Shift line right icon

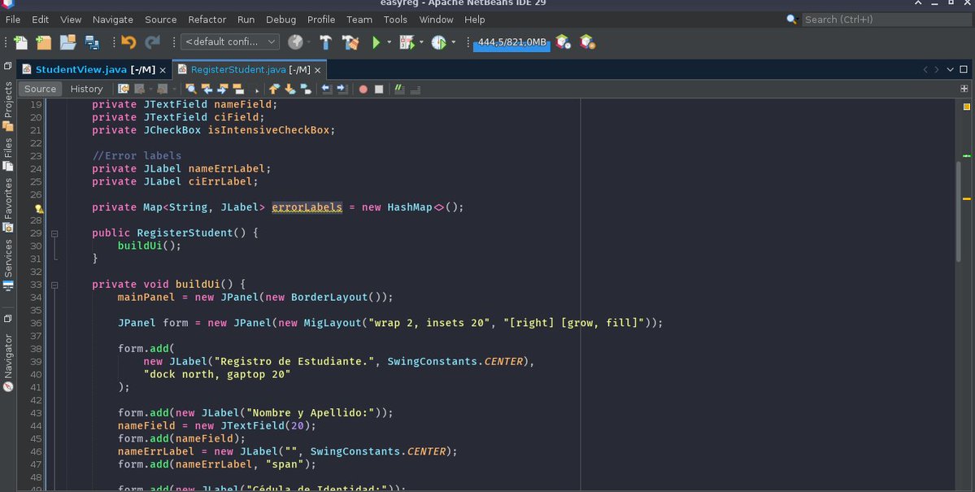[x=342, y=89]
